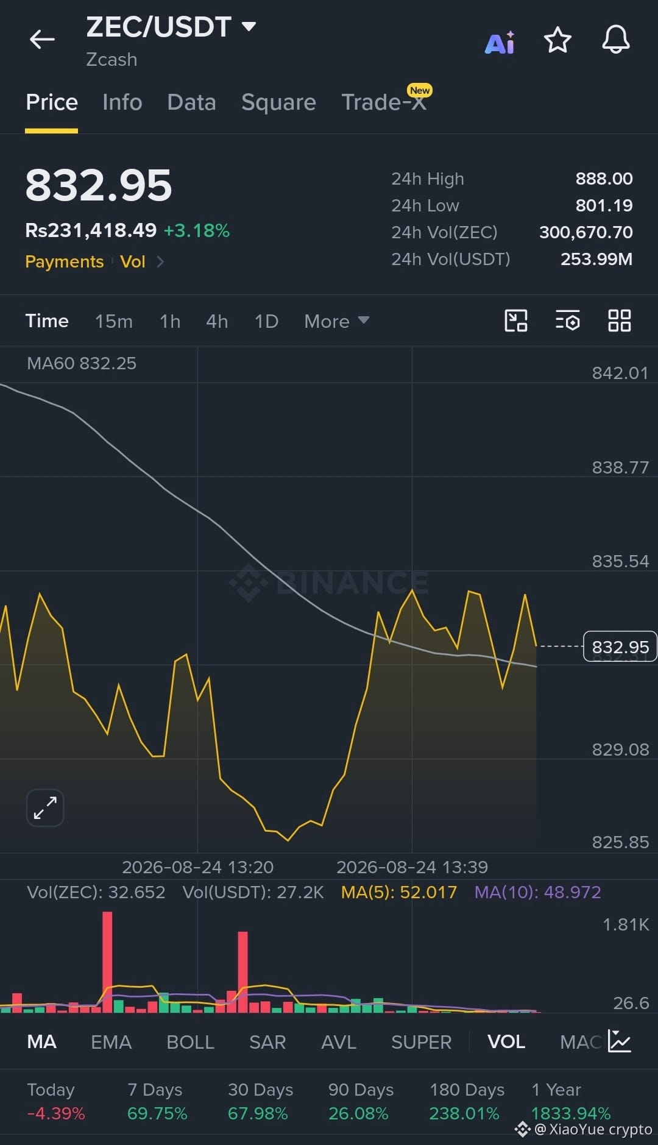Tap the back arrow icon
Screen dimensions: 658x1145
click(x=42, y=40)
